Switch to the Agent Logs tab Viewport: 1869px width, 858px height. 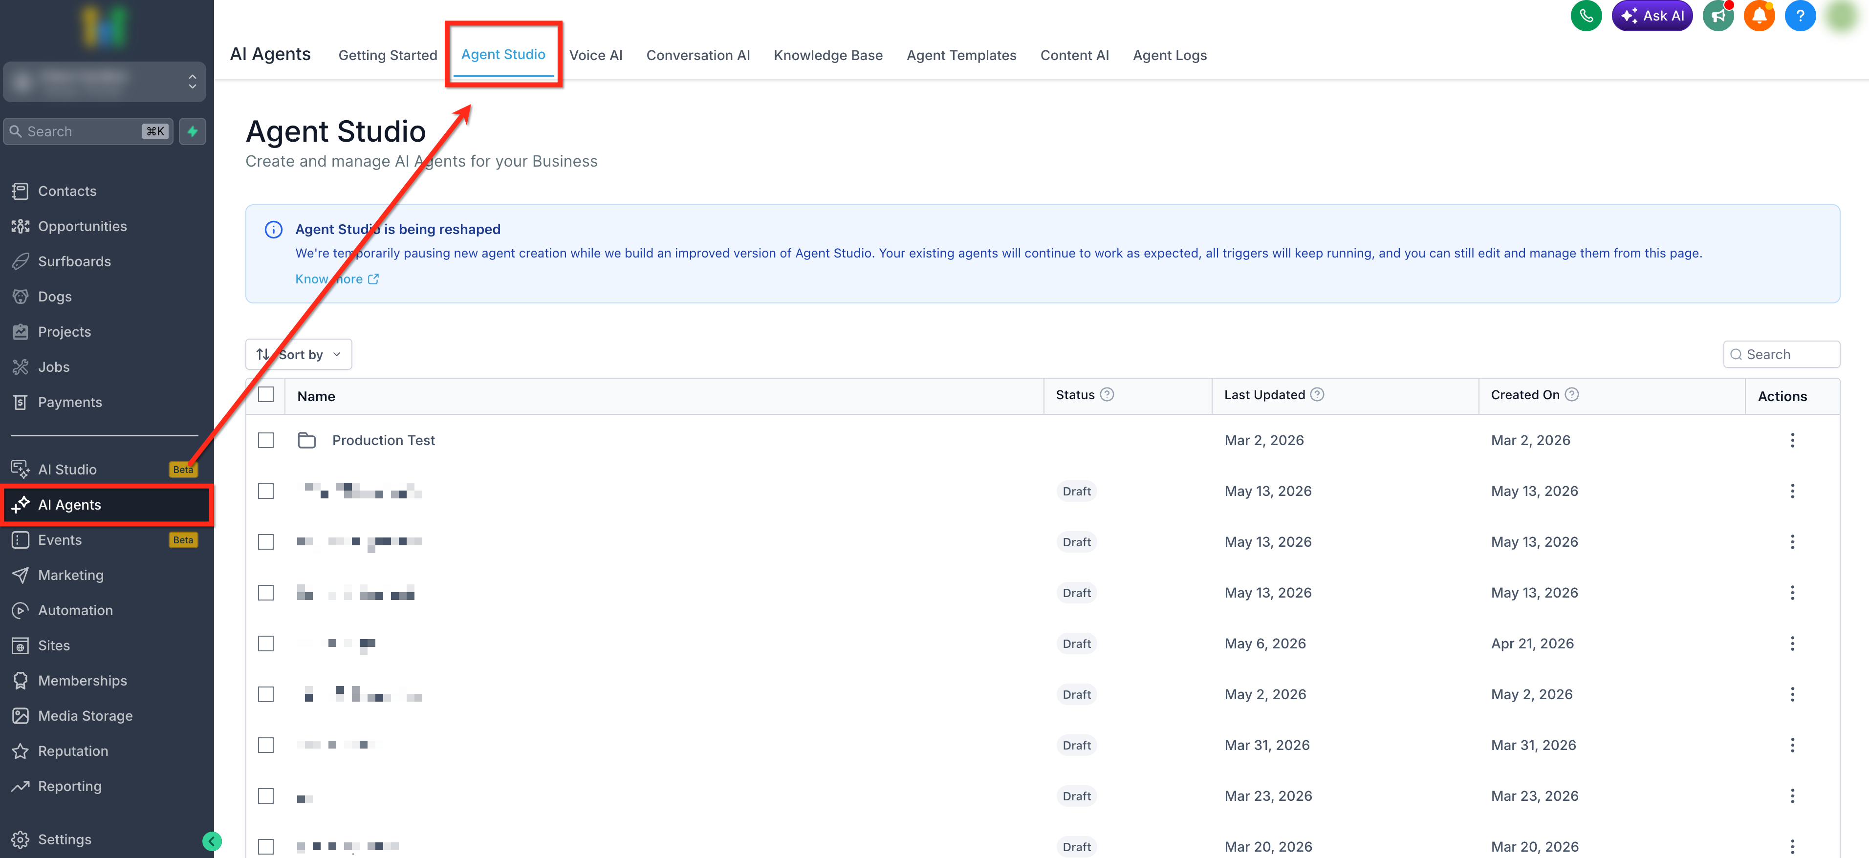tap(1170, 56)
